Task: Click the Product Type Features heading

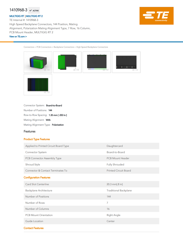Action: pos(37,139)
